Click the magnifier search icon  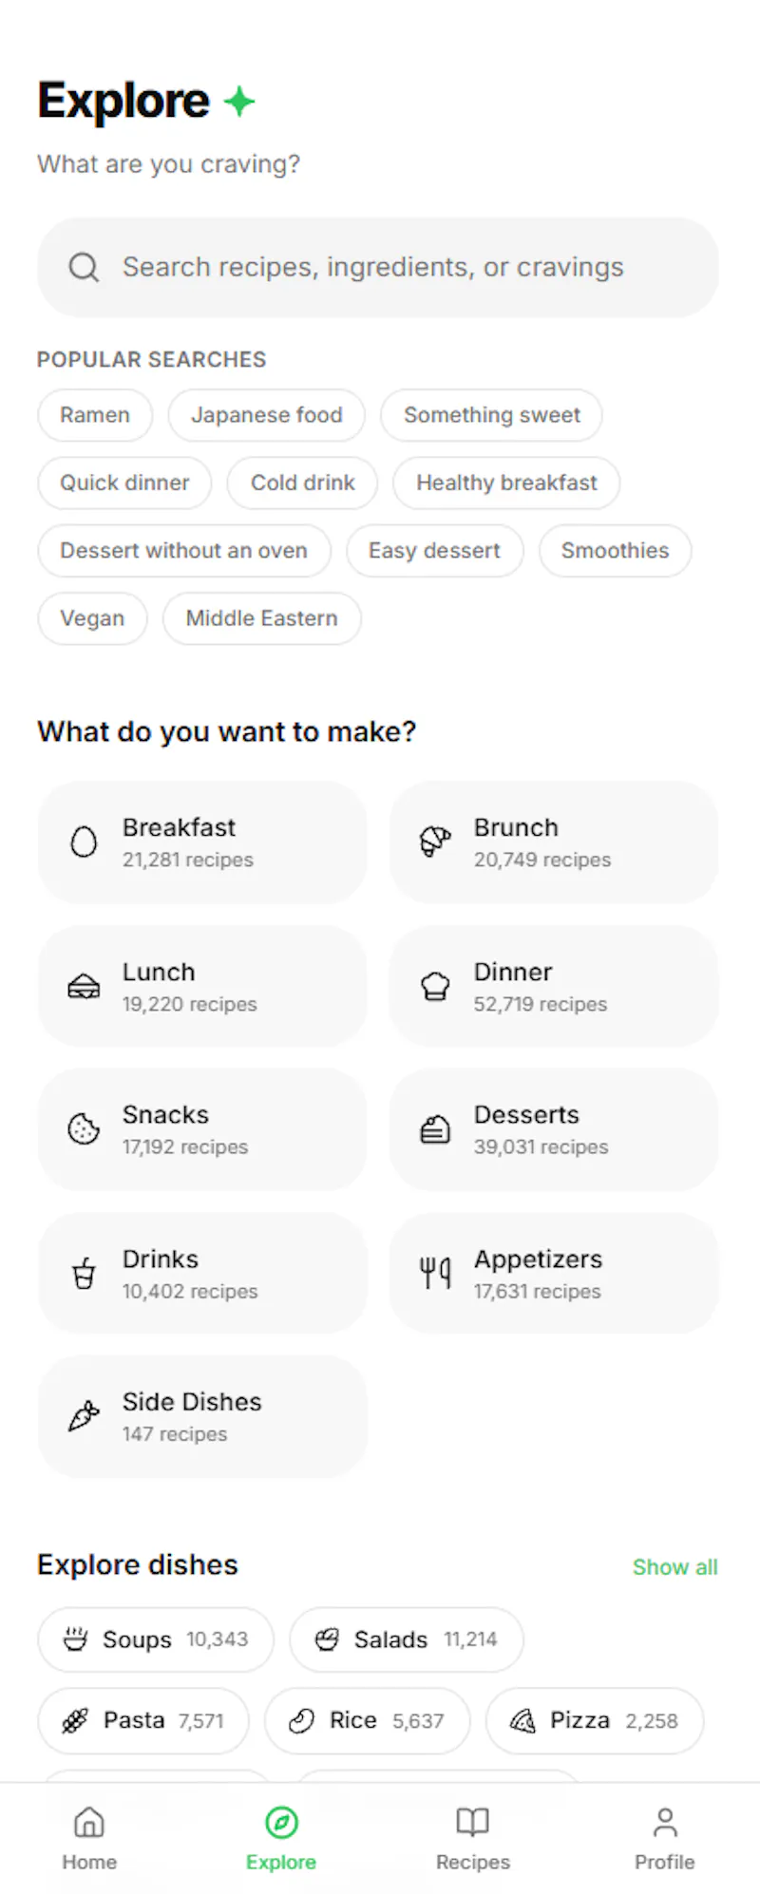click(84, 268)
